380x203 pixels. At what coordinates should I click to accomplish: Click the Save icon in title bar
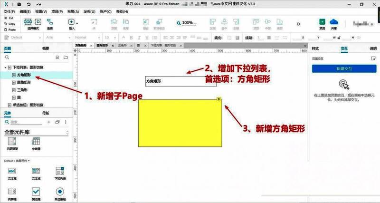coord(19,4)
